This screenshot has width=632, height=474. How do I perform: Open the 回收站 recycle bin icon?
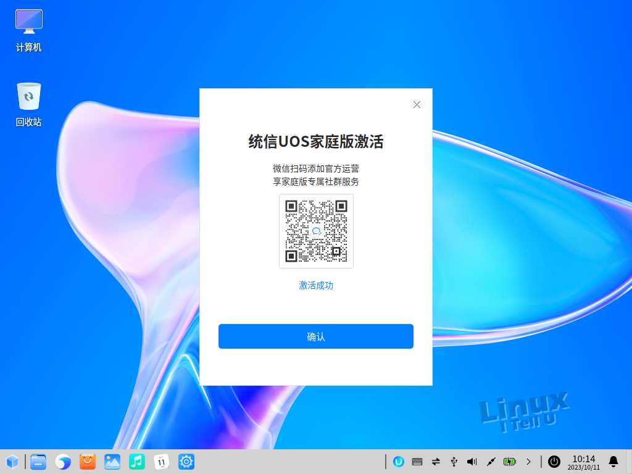click(x=28, y=104)
